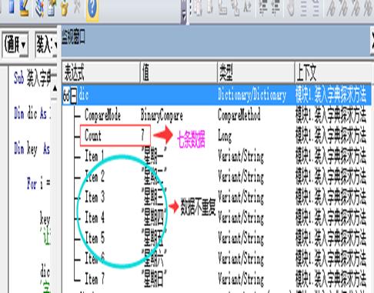Open the Object Browser icon
Screen dimensions: 374x293
[x=65, y=8]
